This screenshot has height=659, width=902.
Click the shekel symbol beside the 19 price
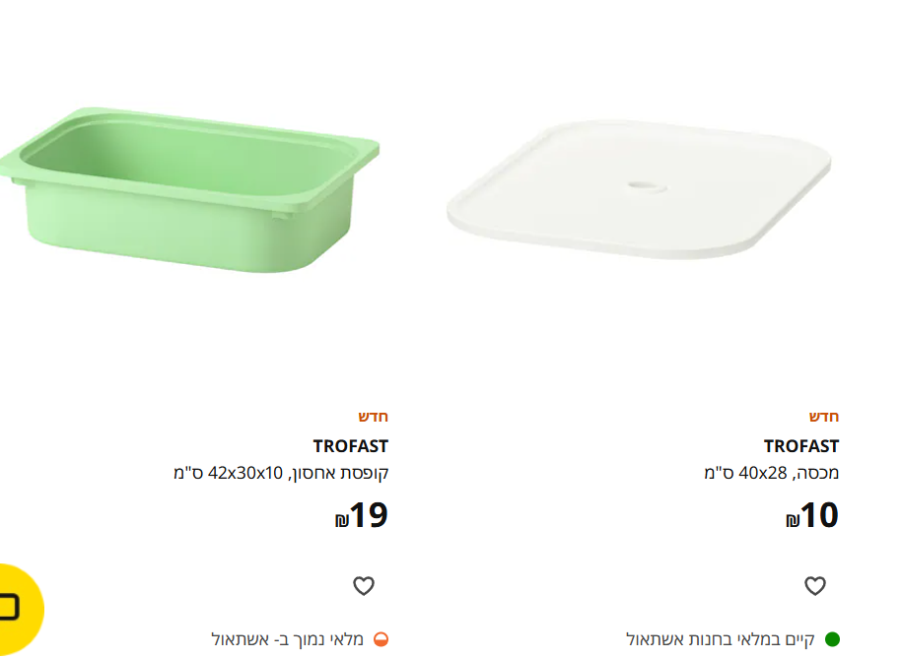342,520
